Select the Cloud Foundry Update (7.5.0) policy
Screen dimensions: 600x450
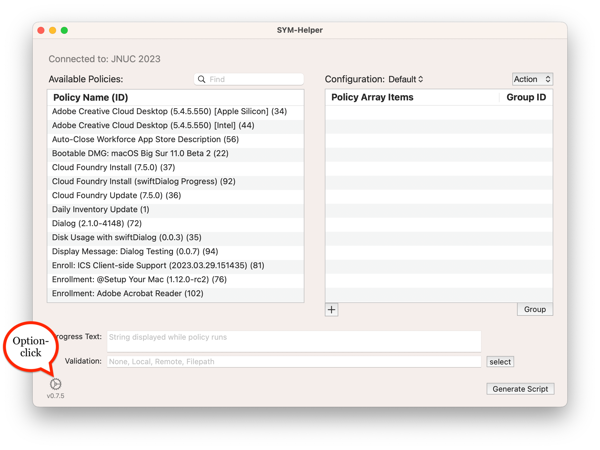coord(116,196)
